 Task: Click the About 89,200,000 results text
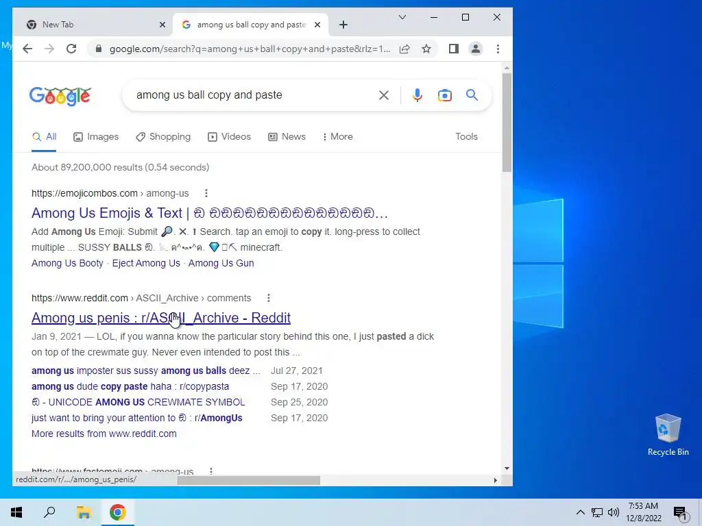tap(120, 167)
